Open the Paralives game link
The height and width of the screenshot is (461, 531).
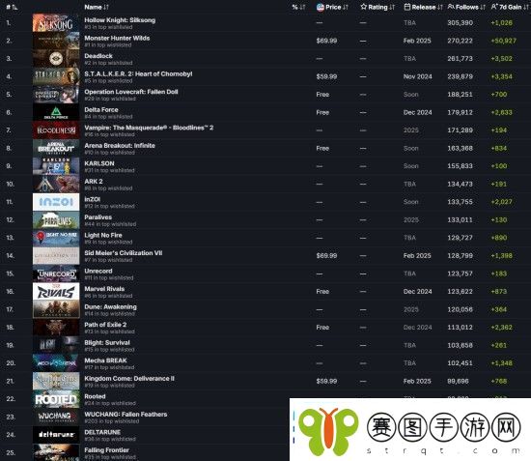[98, 217]
